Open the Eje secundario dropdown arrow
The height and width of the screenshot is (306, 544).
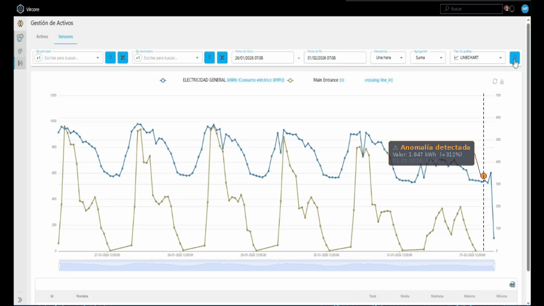[x=197, y=58]
